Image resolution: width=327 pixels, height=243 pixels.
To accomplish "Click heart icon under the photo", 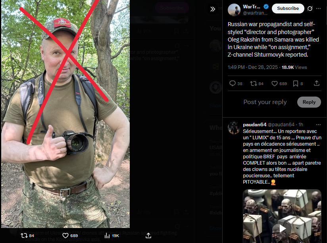I will pos(65,235).
